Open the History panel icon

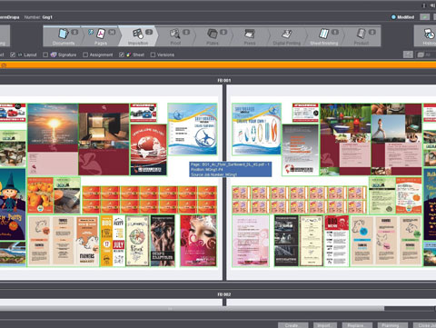tap(429, 34)
